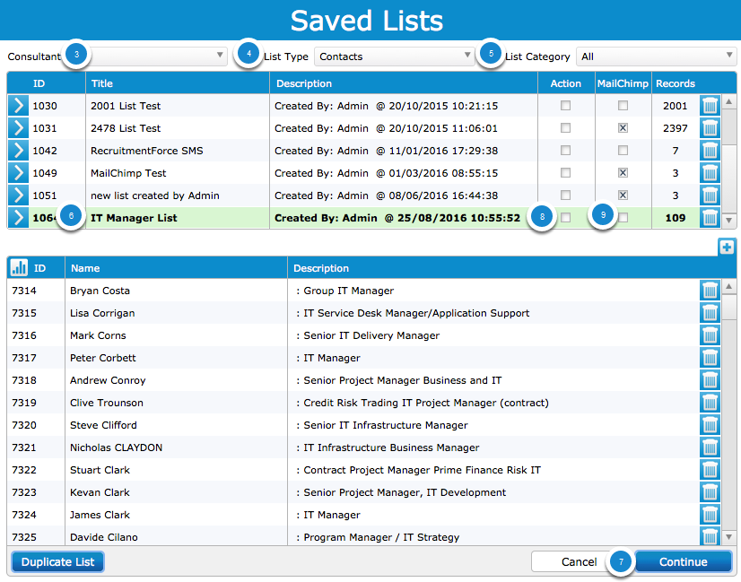The width and height of the screenshot is (741, 582).
Task: Open the bar chart icon beside ID
Action: click(19, 267)
